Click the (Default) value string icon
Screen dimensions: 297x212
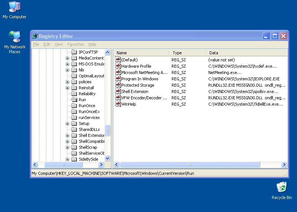point(118,60)
